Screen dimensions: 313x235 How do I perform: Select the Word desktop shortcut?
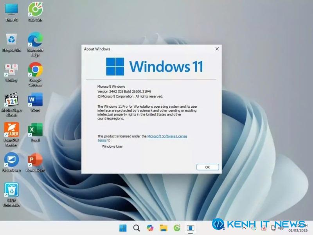click(35, 102)
